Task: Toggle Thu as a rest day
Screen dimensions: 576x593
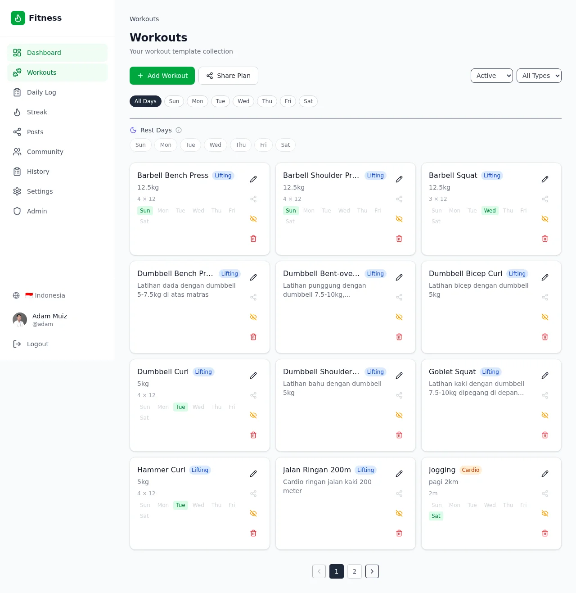Action: pos(241,145)
